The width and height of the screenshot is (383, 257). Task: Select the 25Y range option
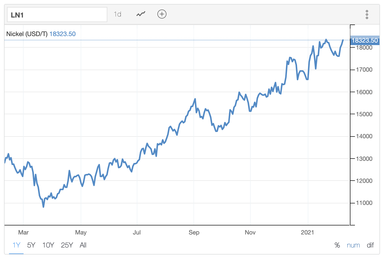pyautogui.click(x=67, y=245)
